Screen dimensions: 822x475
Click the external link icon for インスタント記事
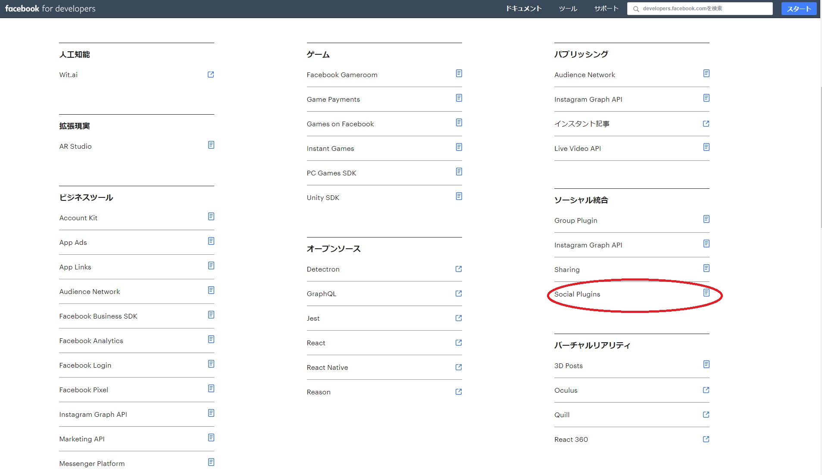tap(706, 124)
